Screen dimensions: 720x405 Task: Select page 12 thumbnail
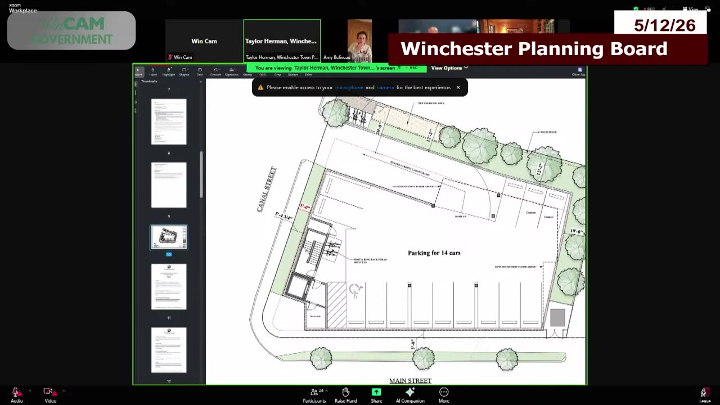pyautogui.click(x=169, y=350)
